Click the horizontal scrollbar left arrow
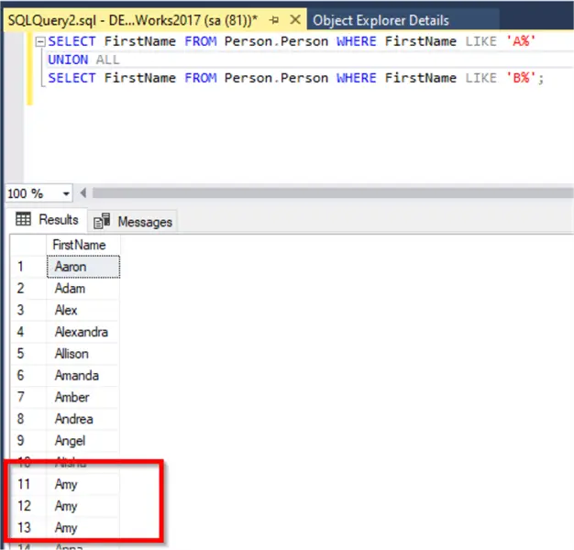This screenshot has width=574, height=550. point(83,193)
